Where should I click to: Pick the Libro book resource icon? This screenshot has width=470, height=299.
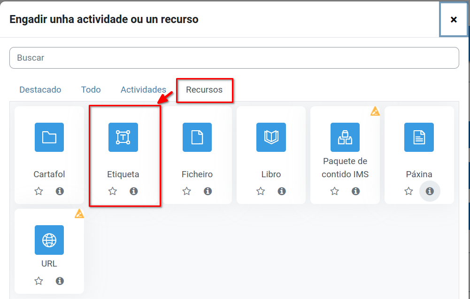[x=271, y=137]
